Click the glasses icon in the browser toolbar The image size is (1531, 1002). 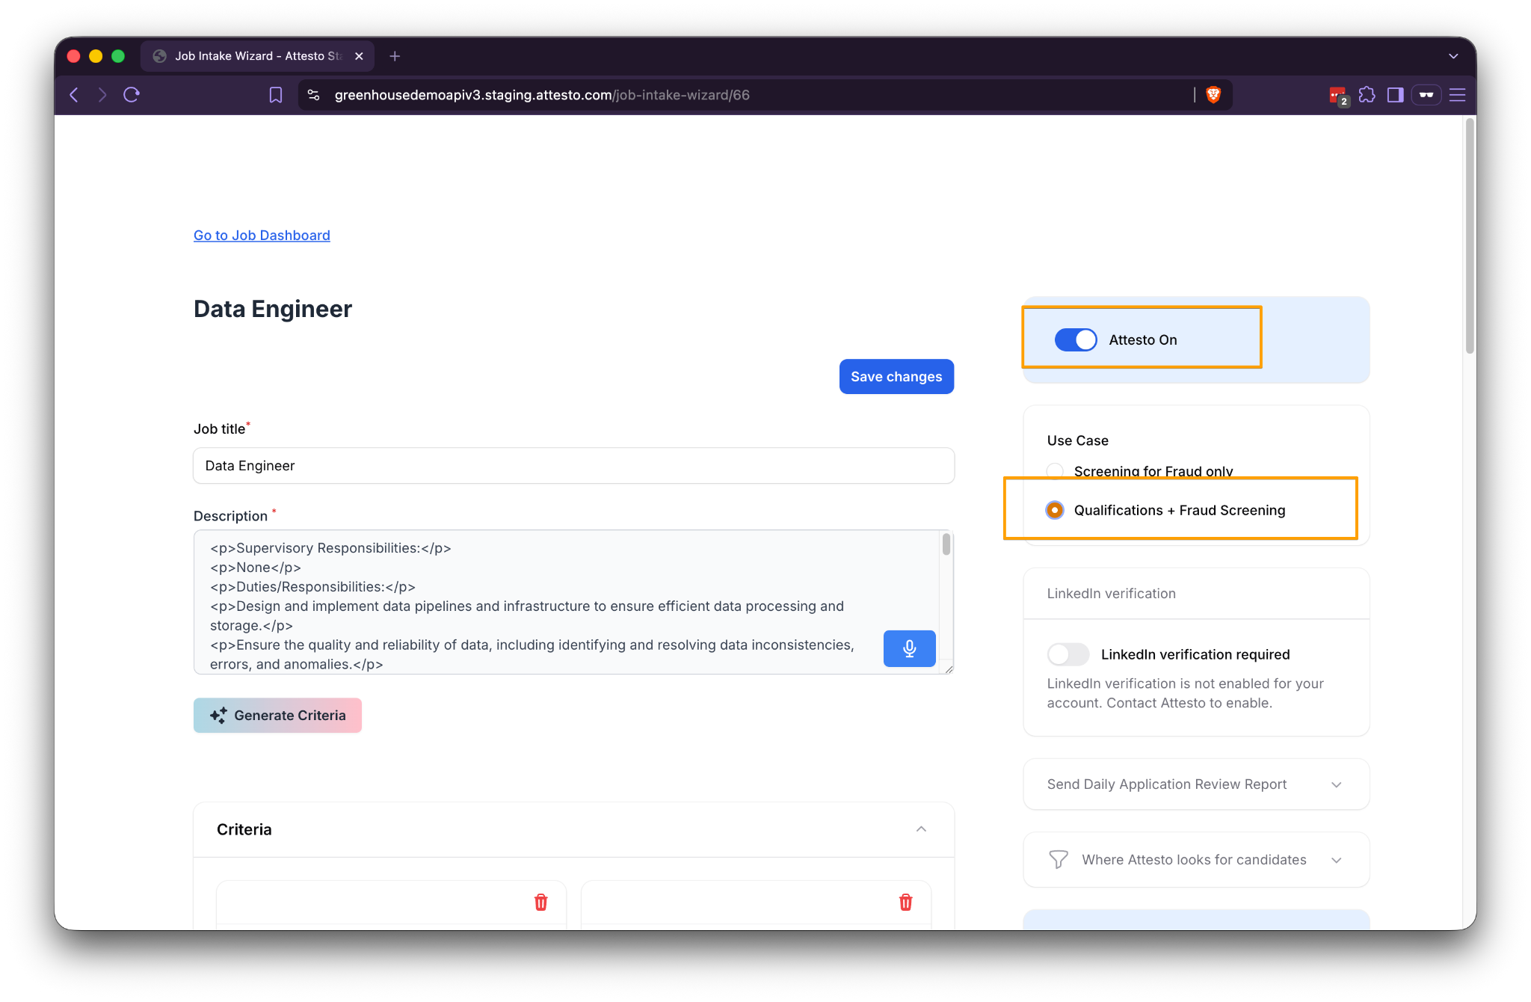(1426, 95)
